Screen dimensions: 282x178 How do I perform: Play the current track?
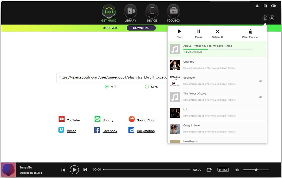click(74, 170)
